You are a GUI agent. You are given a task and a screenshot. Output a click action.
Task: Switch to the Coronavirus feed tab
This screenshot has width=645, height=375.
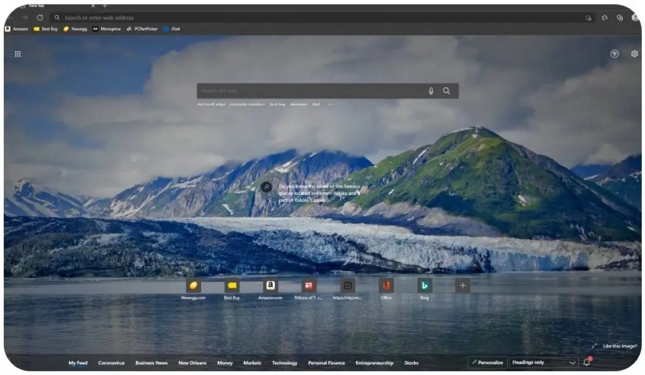(111, 362)
